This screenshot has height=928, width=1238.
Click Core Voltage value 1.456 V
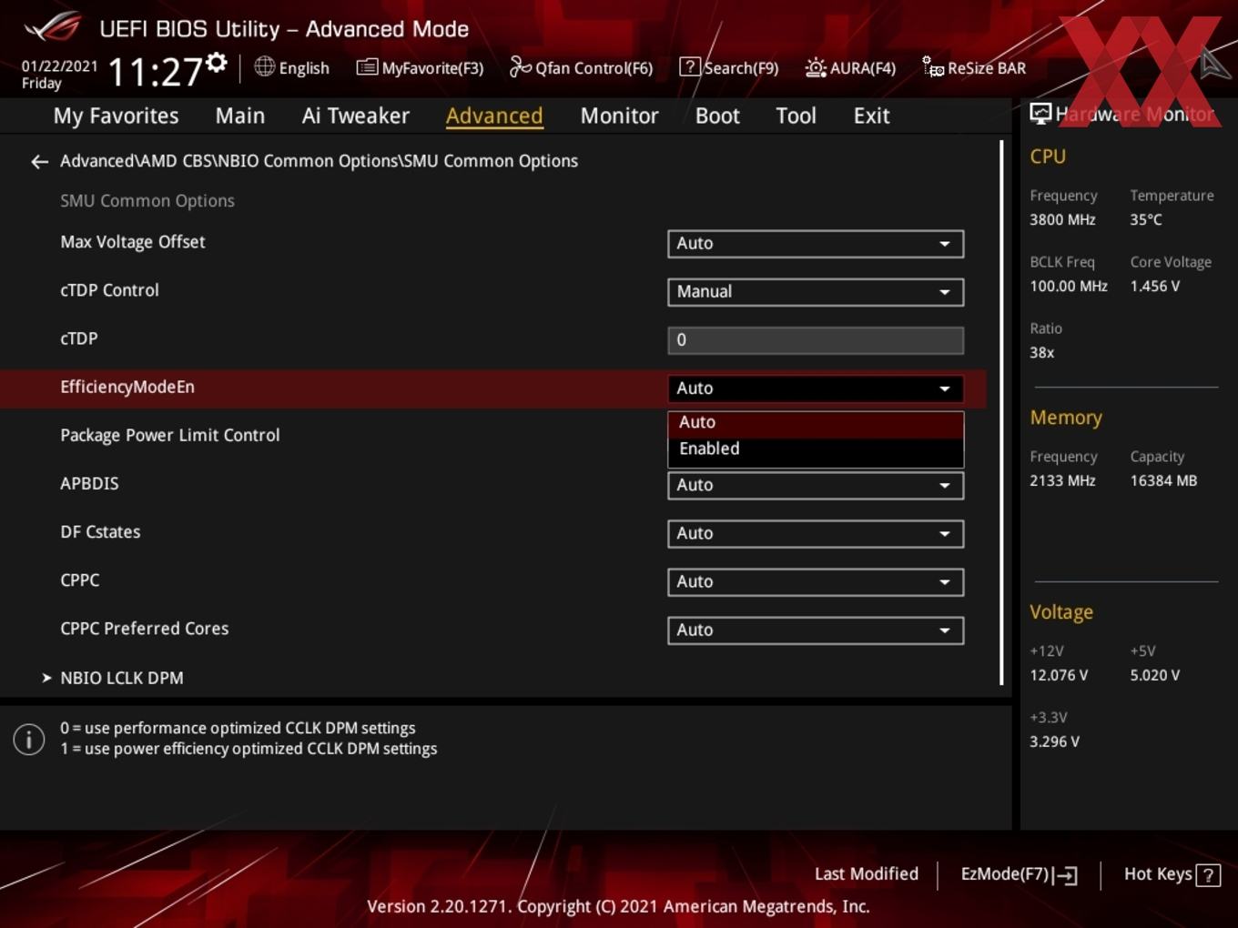pos(1154,286)
